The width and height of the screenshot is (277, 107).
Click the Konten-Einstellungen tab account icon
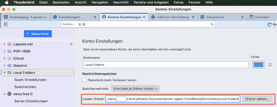point(104,17)
